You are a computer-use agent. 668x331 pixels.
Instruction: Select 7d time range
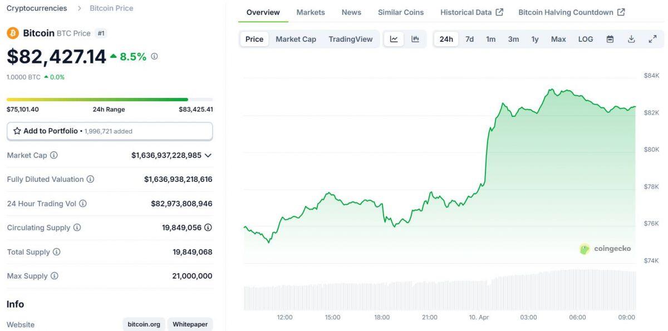[x=470, y=39]
